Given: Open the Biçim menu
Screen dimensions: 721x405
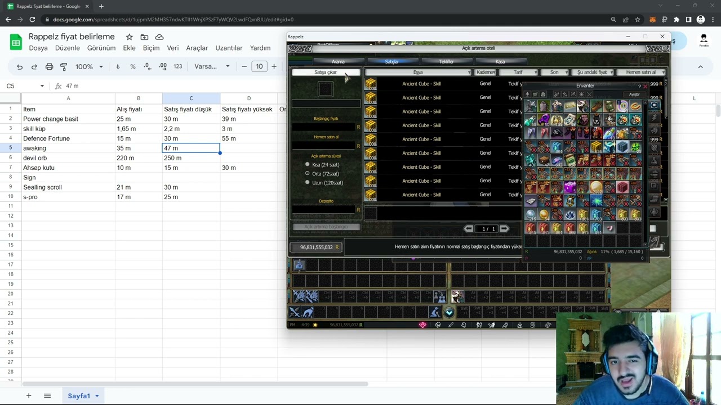Looking at the screenshot, I should (x=151, y=48).
